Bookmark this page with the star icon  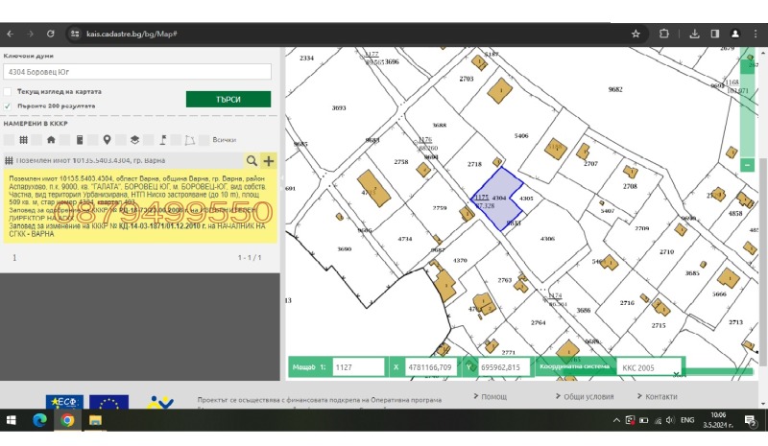(636, 34)
